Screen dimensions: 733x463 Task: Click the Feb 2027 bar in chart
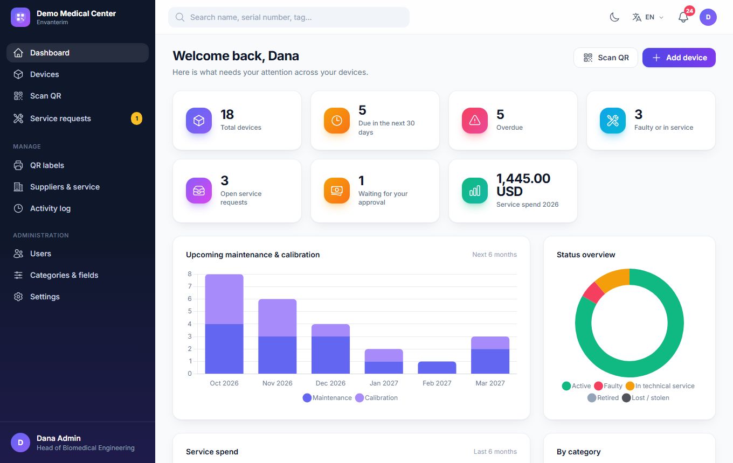coord(437,368)
